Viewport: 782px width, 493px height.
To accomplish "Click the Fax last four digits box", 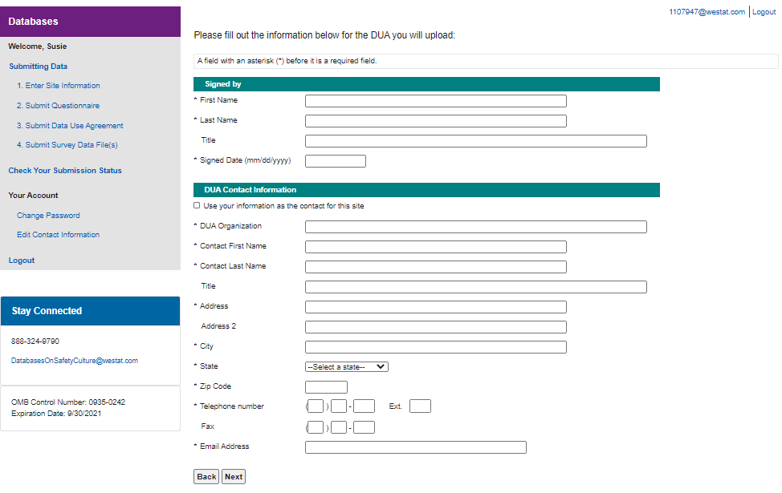I will [x=364, y=427].
